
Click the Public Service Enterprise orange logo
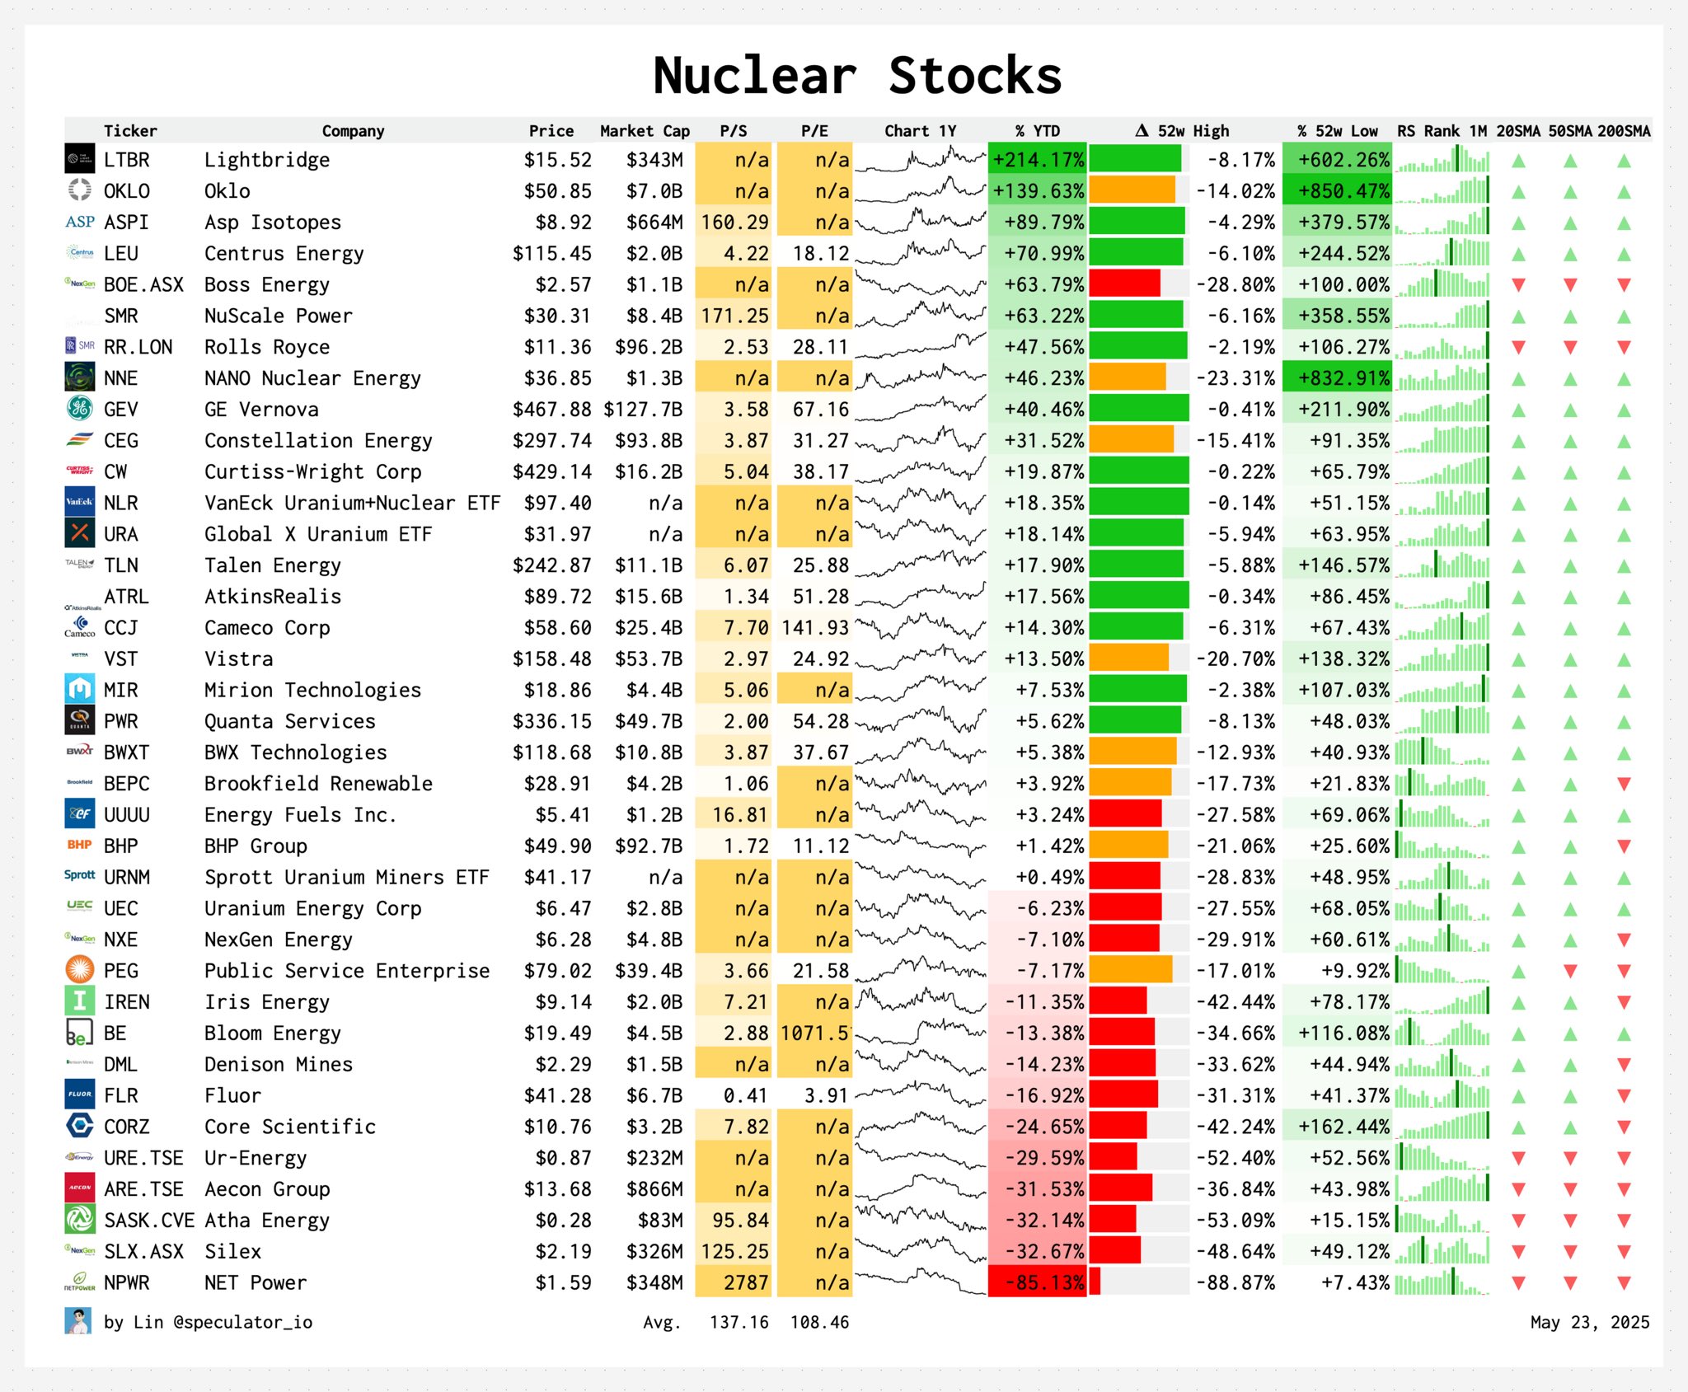80,970
